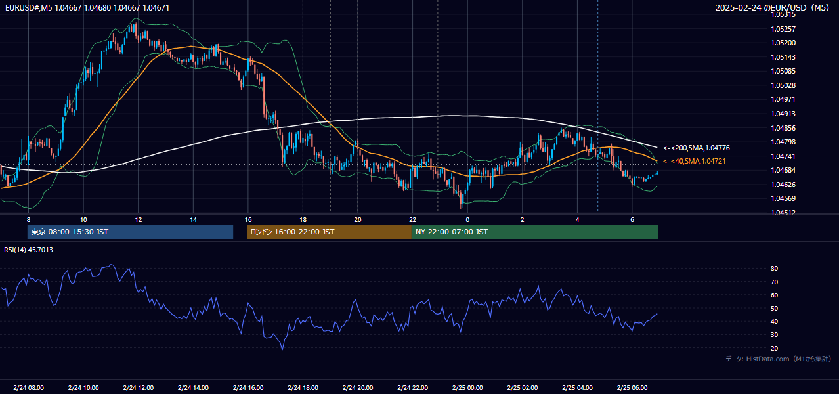Click the 2/25 04:00 time axis label
This screenshot has height=394, width=839.
tap(577, 387)
